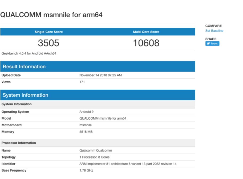Click the ARM implementer identifier string

128,164
